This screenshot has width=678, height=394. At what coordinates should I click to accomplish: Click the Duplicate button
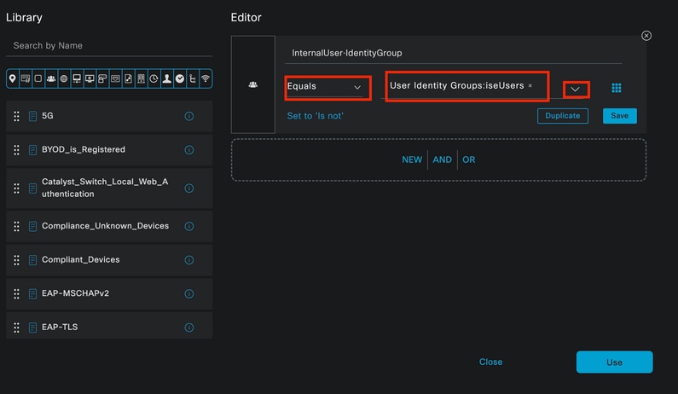(563, 115)
